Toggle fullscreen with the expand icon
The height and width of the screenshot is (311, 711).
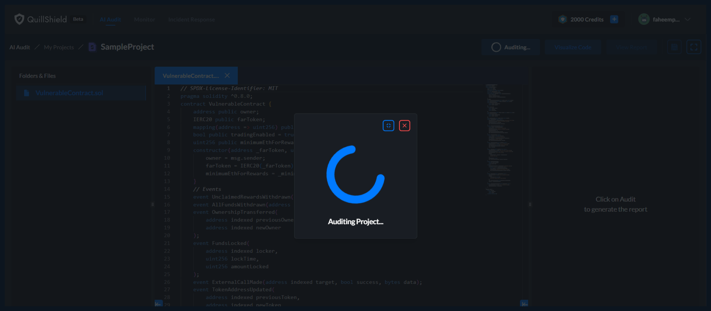[x=694, y=47]
